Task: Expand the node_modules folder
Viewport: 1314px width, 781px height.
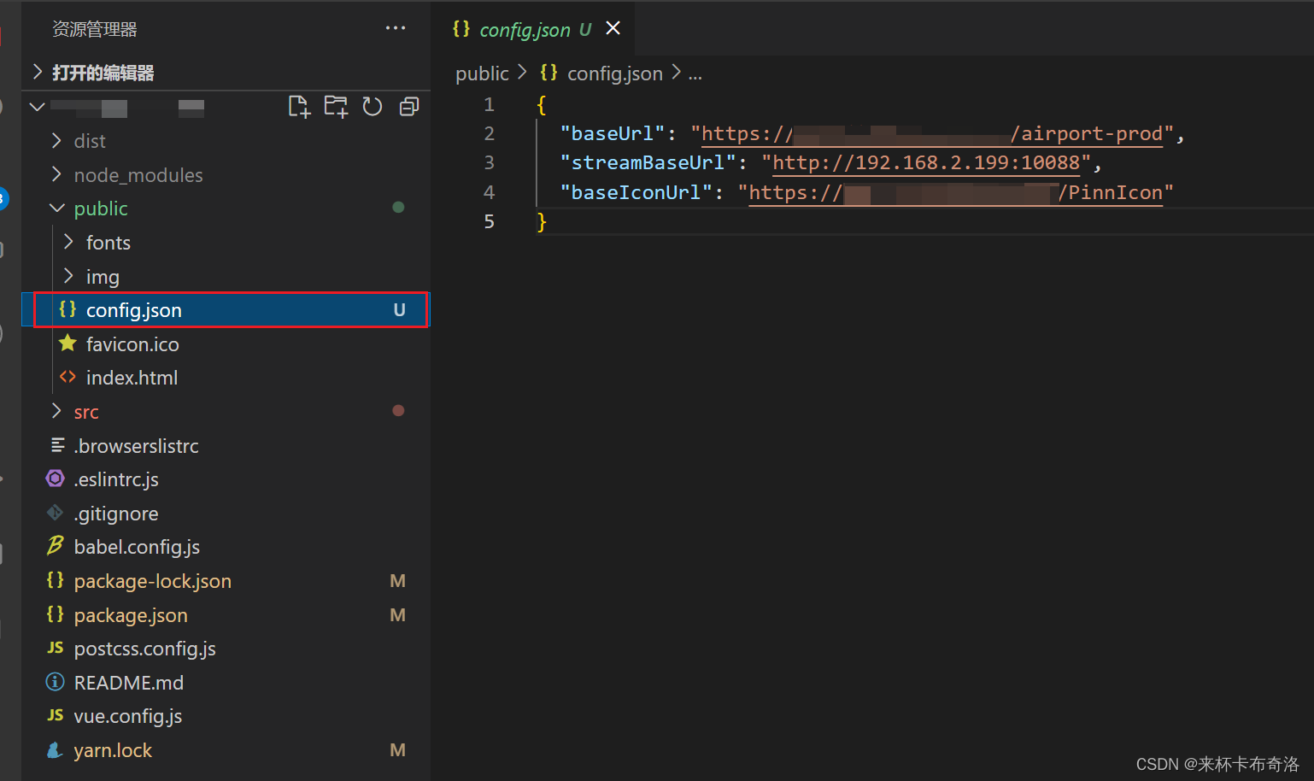Action: (x=226, y=175)
